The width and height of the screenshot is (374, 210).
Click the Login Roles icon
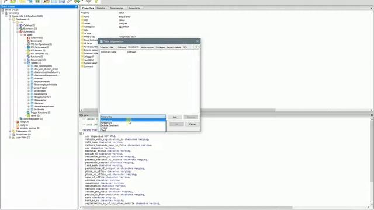(13, 138)
